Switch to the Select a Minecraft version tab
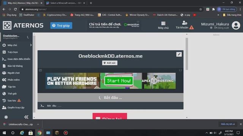 [65, 3]
